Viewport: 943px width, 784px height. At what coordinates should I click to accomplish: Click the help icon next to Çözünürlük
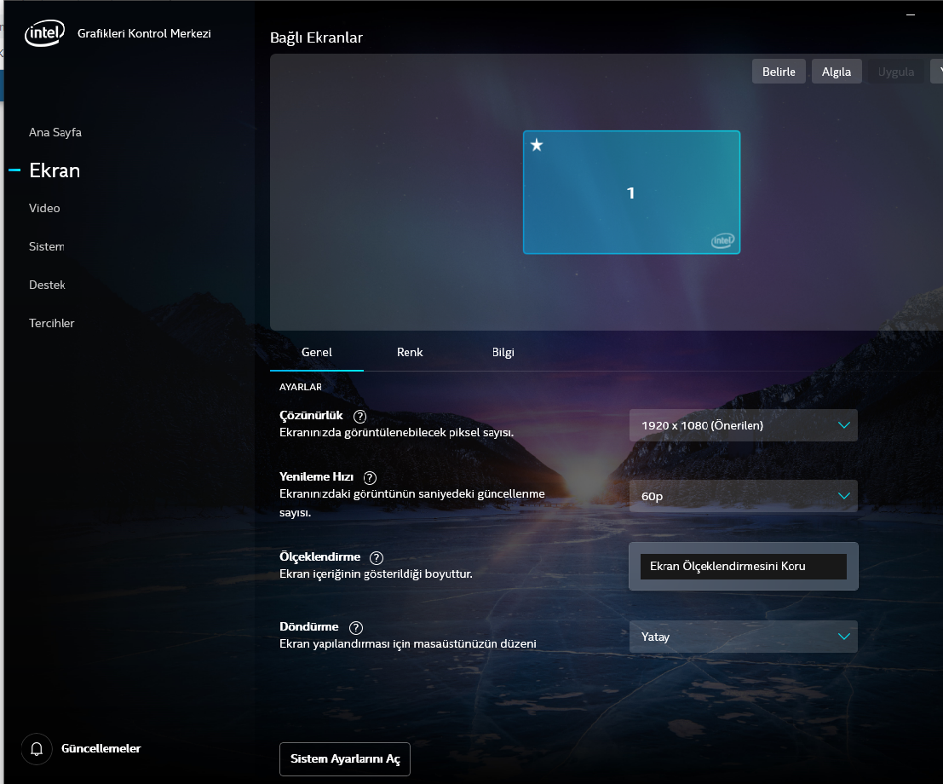[x=359, y=417]
